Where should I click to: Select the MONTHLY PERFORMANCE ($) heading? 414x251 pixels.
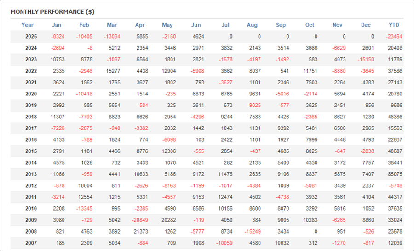coord(52,12)
